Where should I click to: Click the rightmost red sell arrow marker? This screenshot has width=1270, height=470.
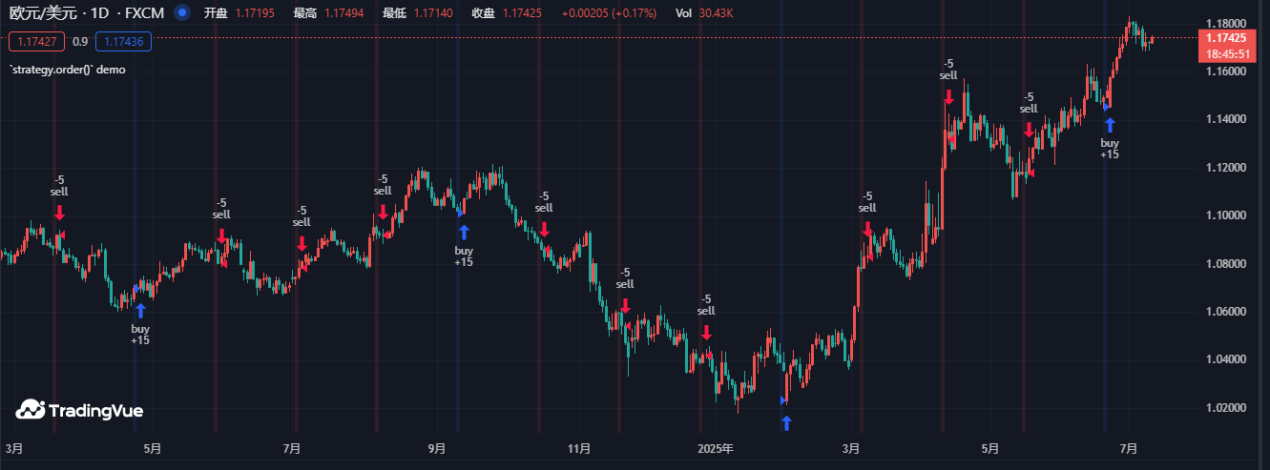click(1029, 130)
